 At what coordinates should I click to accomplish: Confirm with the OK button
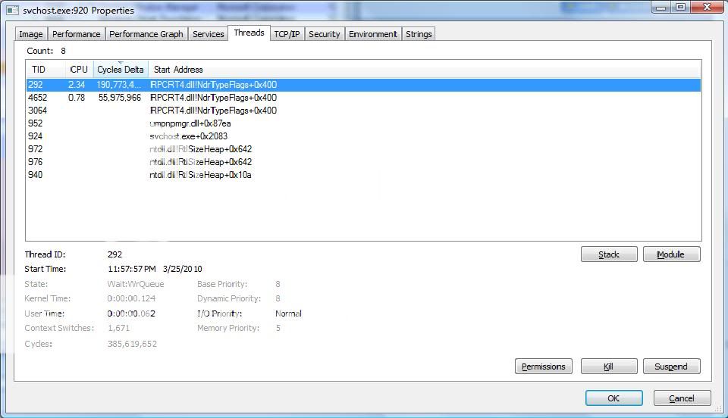613,398
